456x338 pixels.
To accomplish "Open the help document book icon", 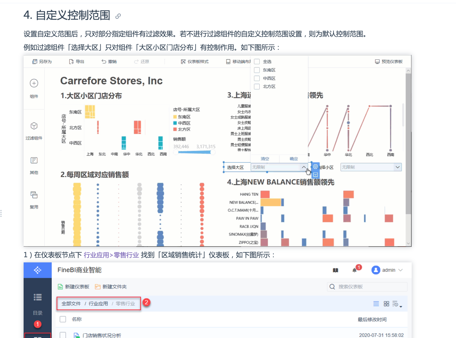I will [x=335, y=270].
